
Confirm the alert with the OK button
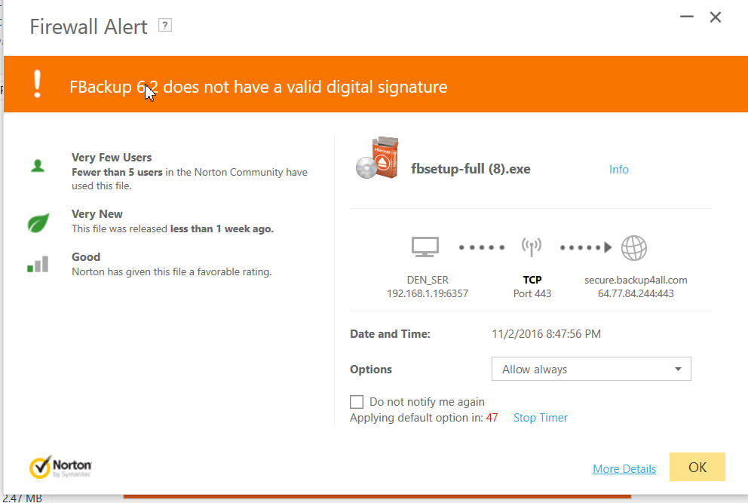tap(697, 467)
